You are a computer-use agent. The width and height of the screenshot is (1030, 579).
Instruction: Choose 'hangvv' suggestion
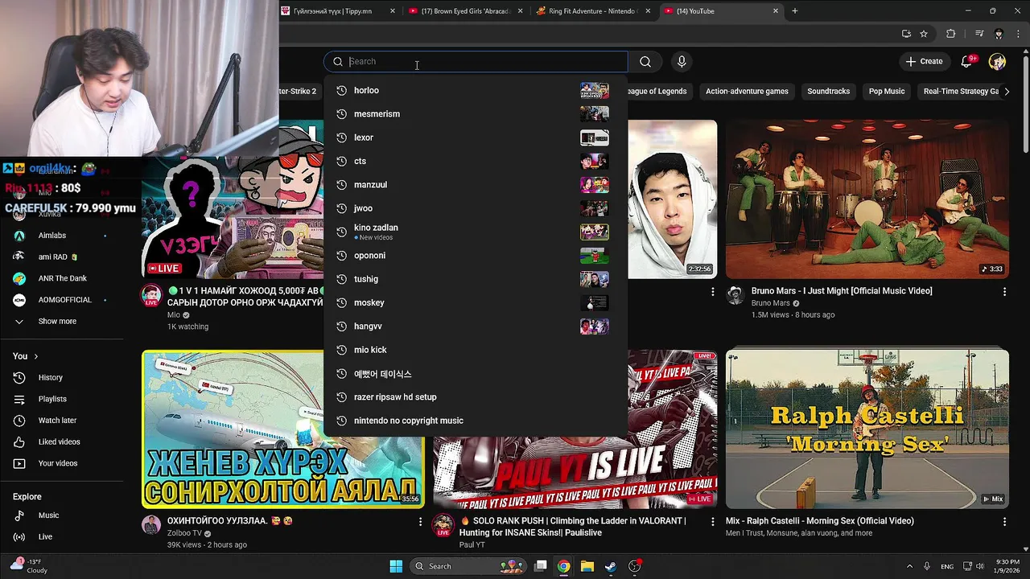476,326
